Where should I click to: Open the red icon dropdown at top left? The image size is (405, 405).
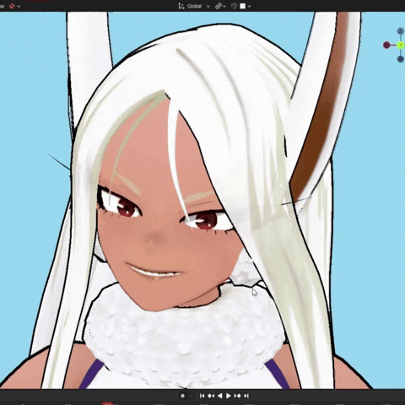coord(14,6)
